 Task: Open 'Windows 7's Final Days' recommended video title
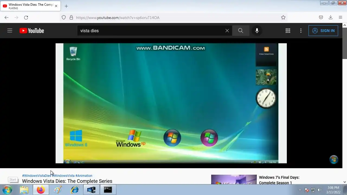click(x=279, y=180)
